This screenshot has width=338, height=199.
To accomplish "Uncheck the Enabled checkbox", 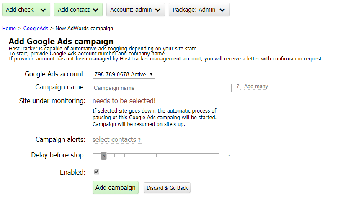I will (x=97, y=172).
